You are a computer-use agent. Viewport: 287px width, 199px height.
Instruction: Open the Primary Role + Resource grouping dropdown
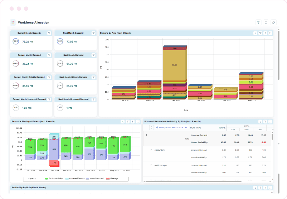click(x=172, y=128)
